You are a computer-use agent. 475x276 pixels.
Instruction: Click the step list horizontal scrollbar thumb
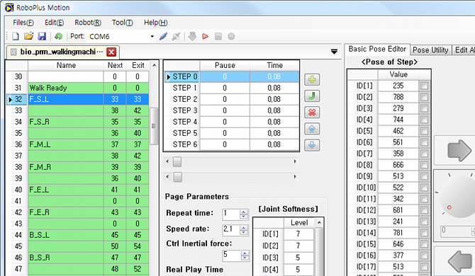pyautogui.click(x=177, y=162)
